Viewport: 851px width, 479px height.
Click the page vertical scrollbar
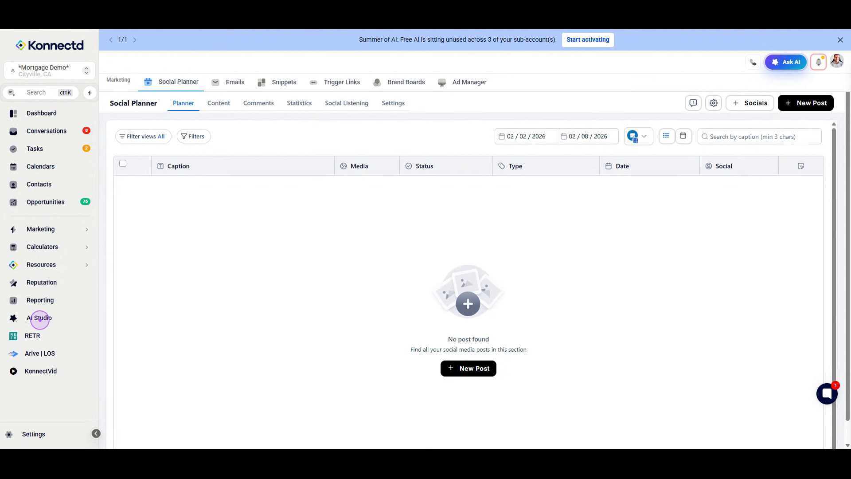[847, 257]
